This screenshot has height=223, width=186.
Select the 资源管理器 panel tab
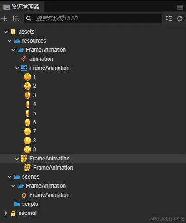[x=21, y=7]
